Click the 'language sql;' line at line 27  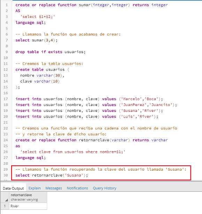click(31, 158)
